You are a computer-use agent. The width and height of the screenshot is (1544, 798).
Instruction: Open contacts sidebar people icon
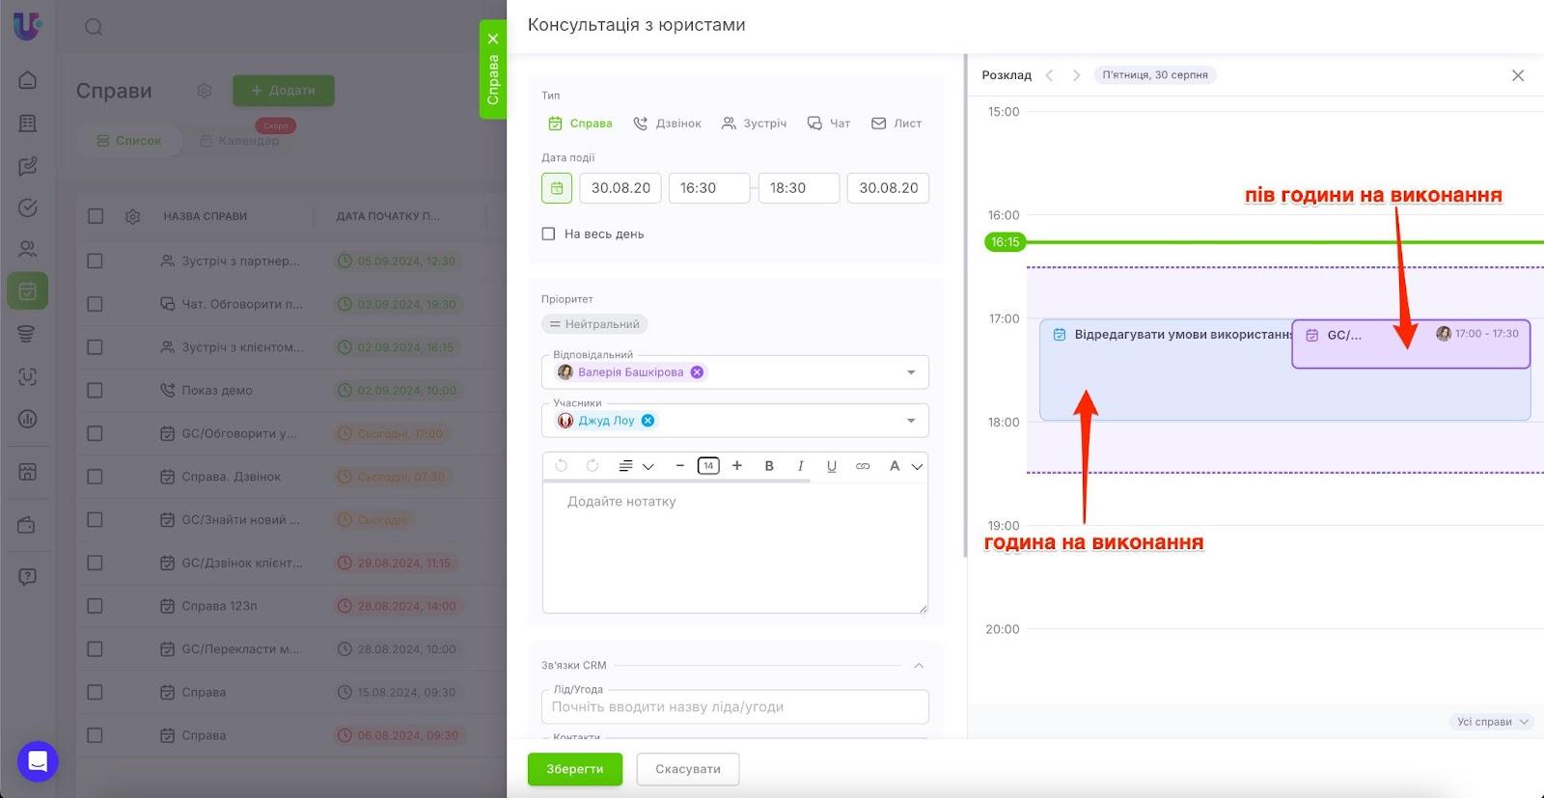[28, 249]
